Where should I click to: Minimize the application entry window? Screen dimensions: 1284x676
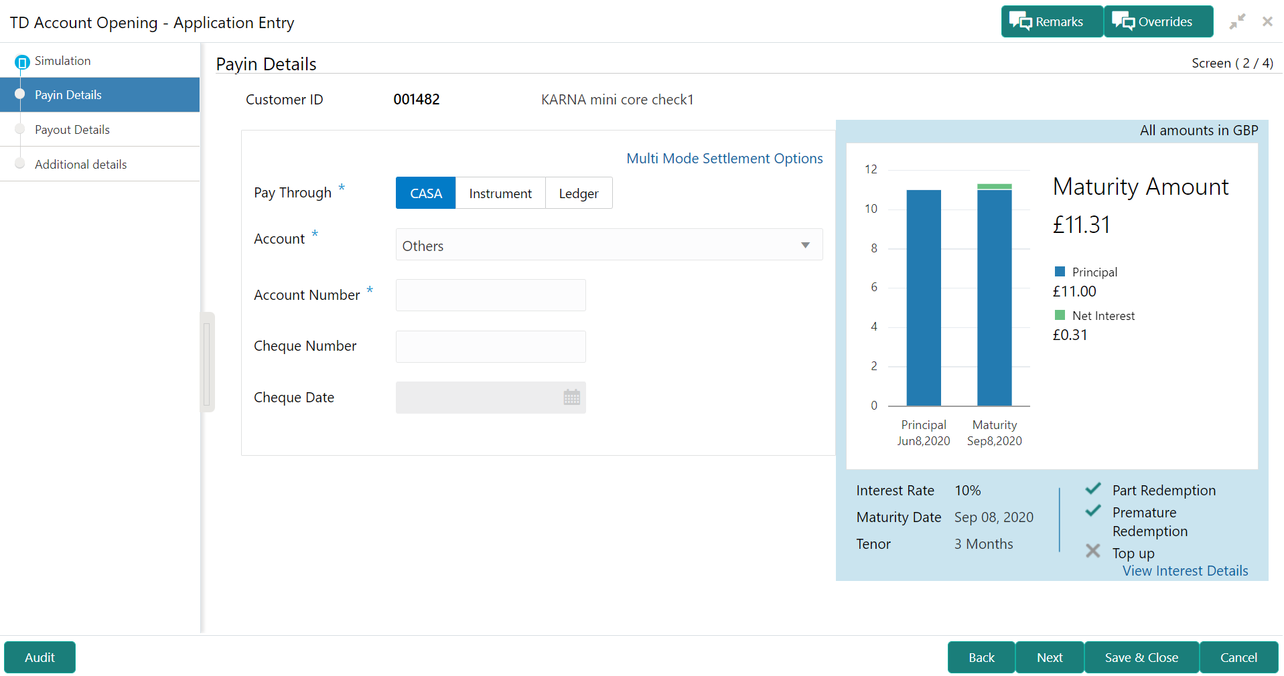pyautogui.click(x=1237, y=21)
